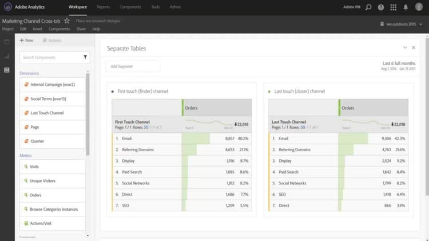Click the New button
Screen dimensions: 429x241
(x=26, y=41)
